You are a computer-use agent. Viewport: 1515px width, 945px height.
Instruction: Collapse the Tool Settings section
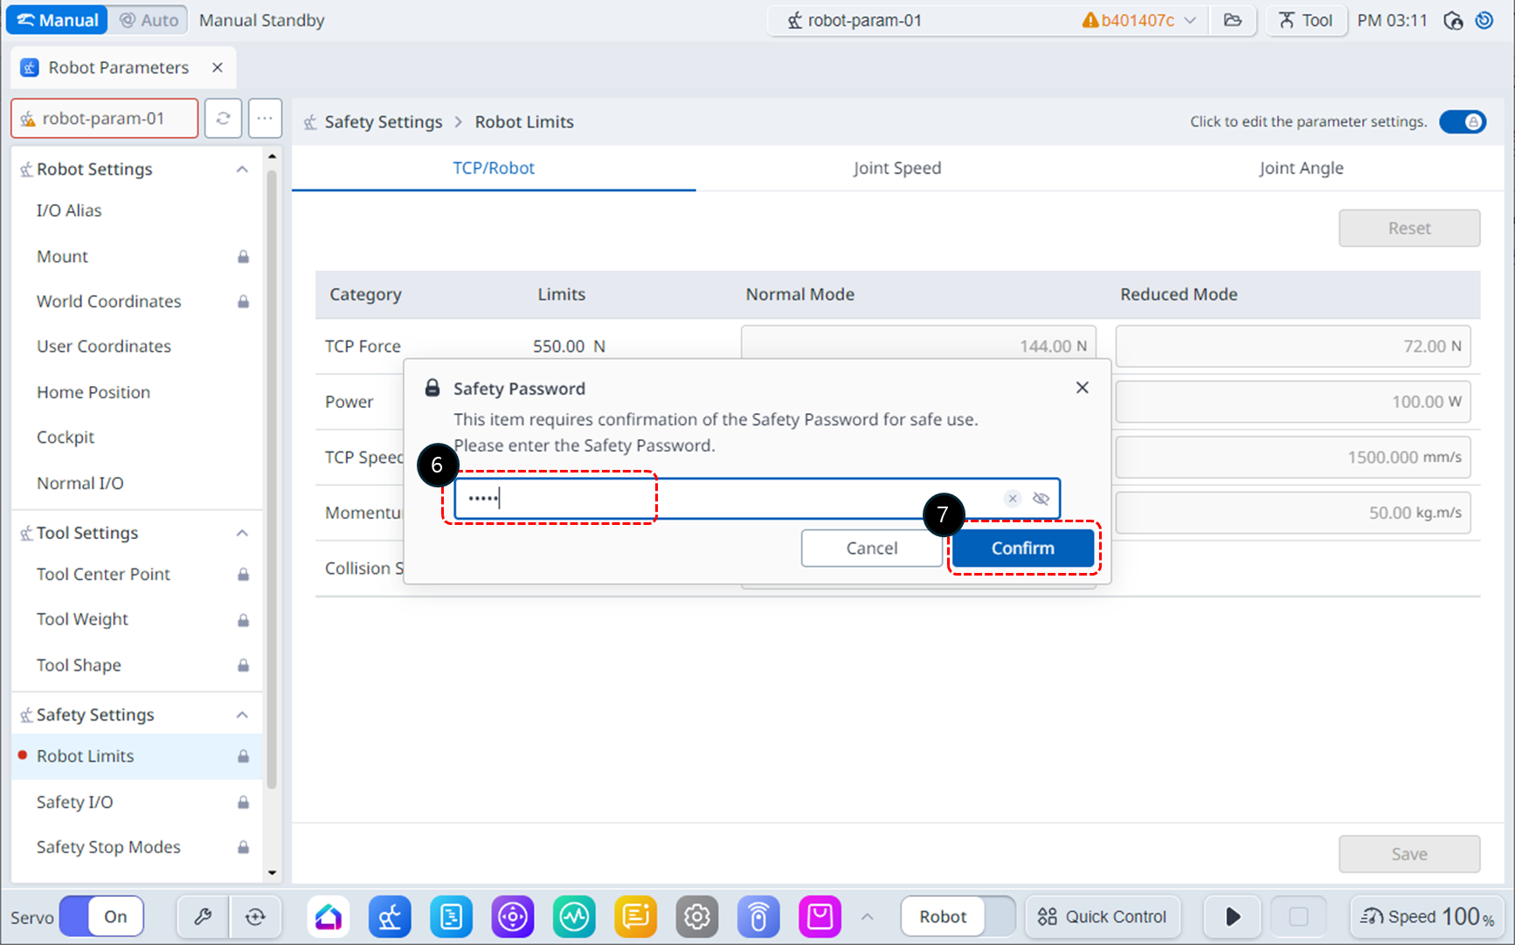[x=242, y=533]
